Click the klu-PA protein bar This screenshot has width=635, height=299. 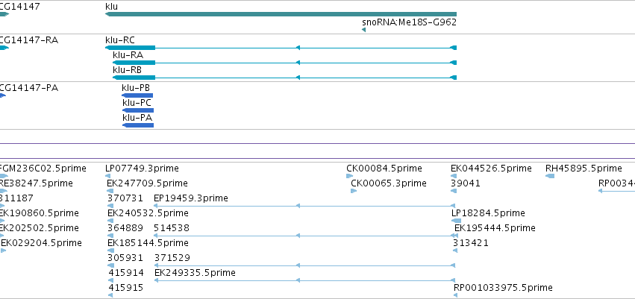tap(138, 125)
